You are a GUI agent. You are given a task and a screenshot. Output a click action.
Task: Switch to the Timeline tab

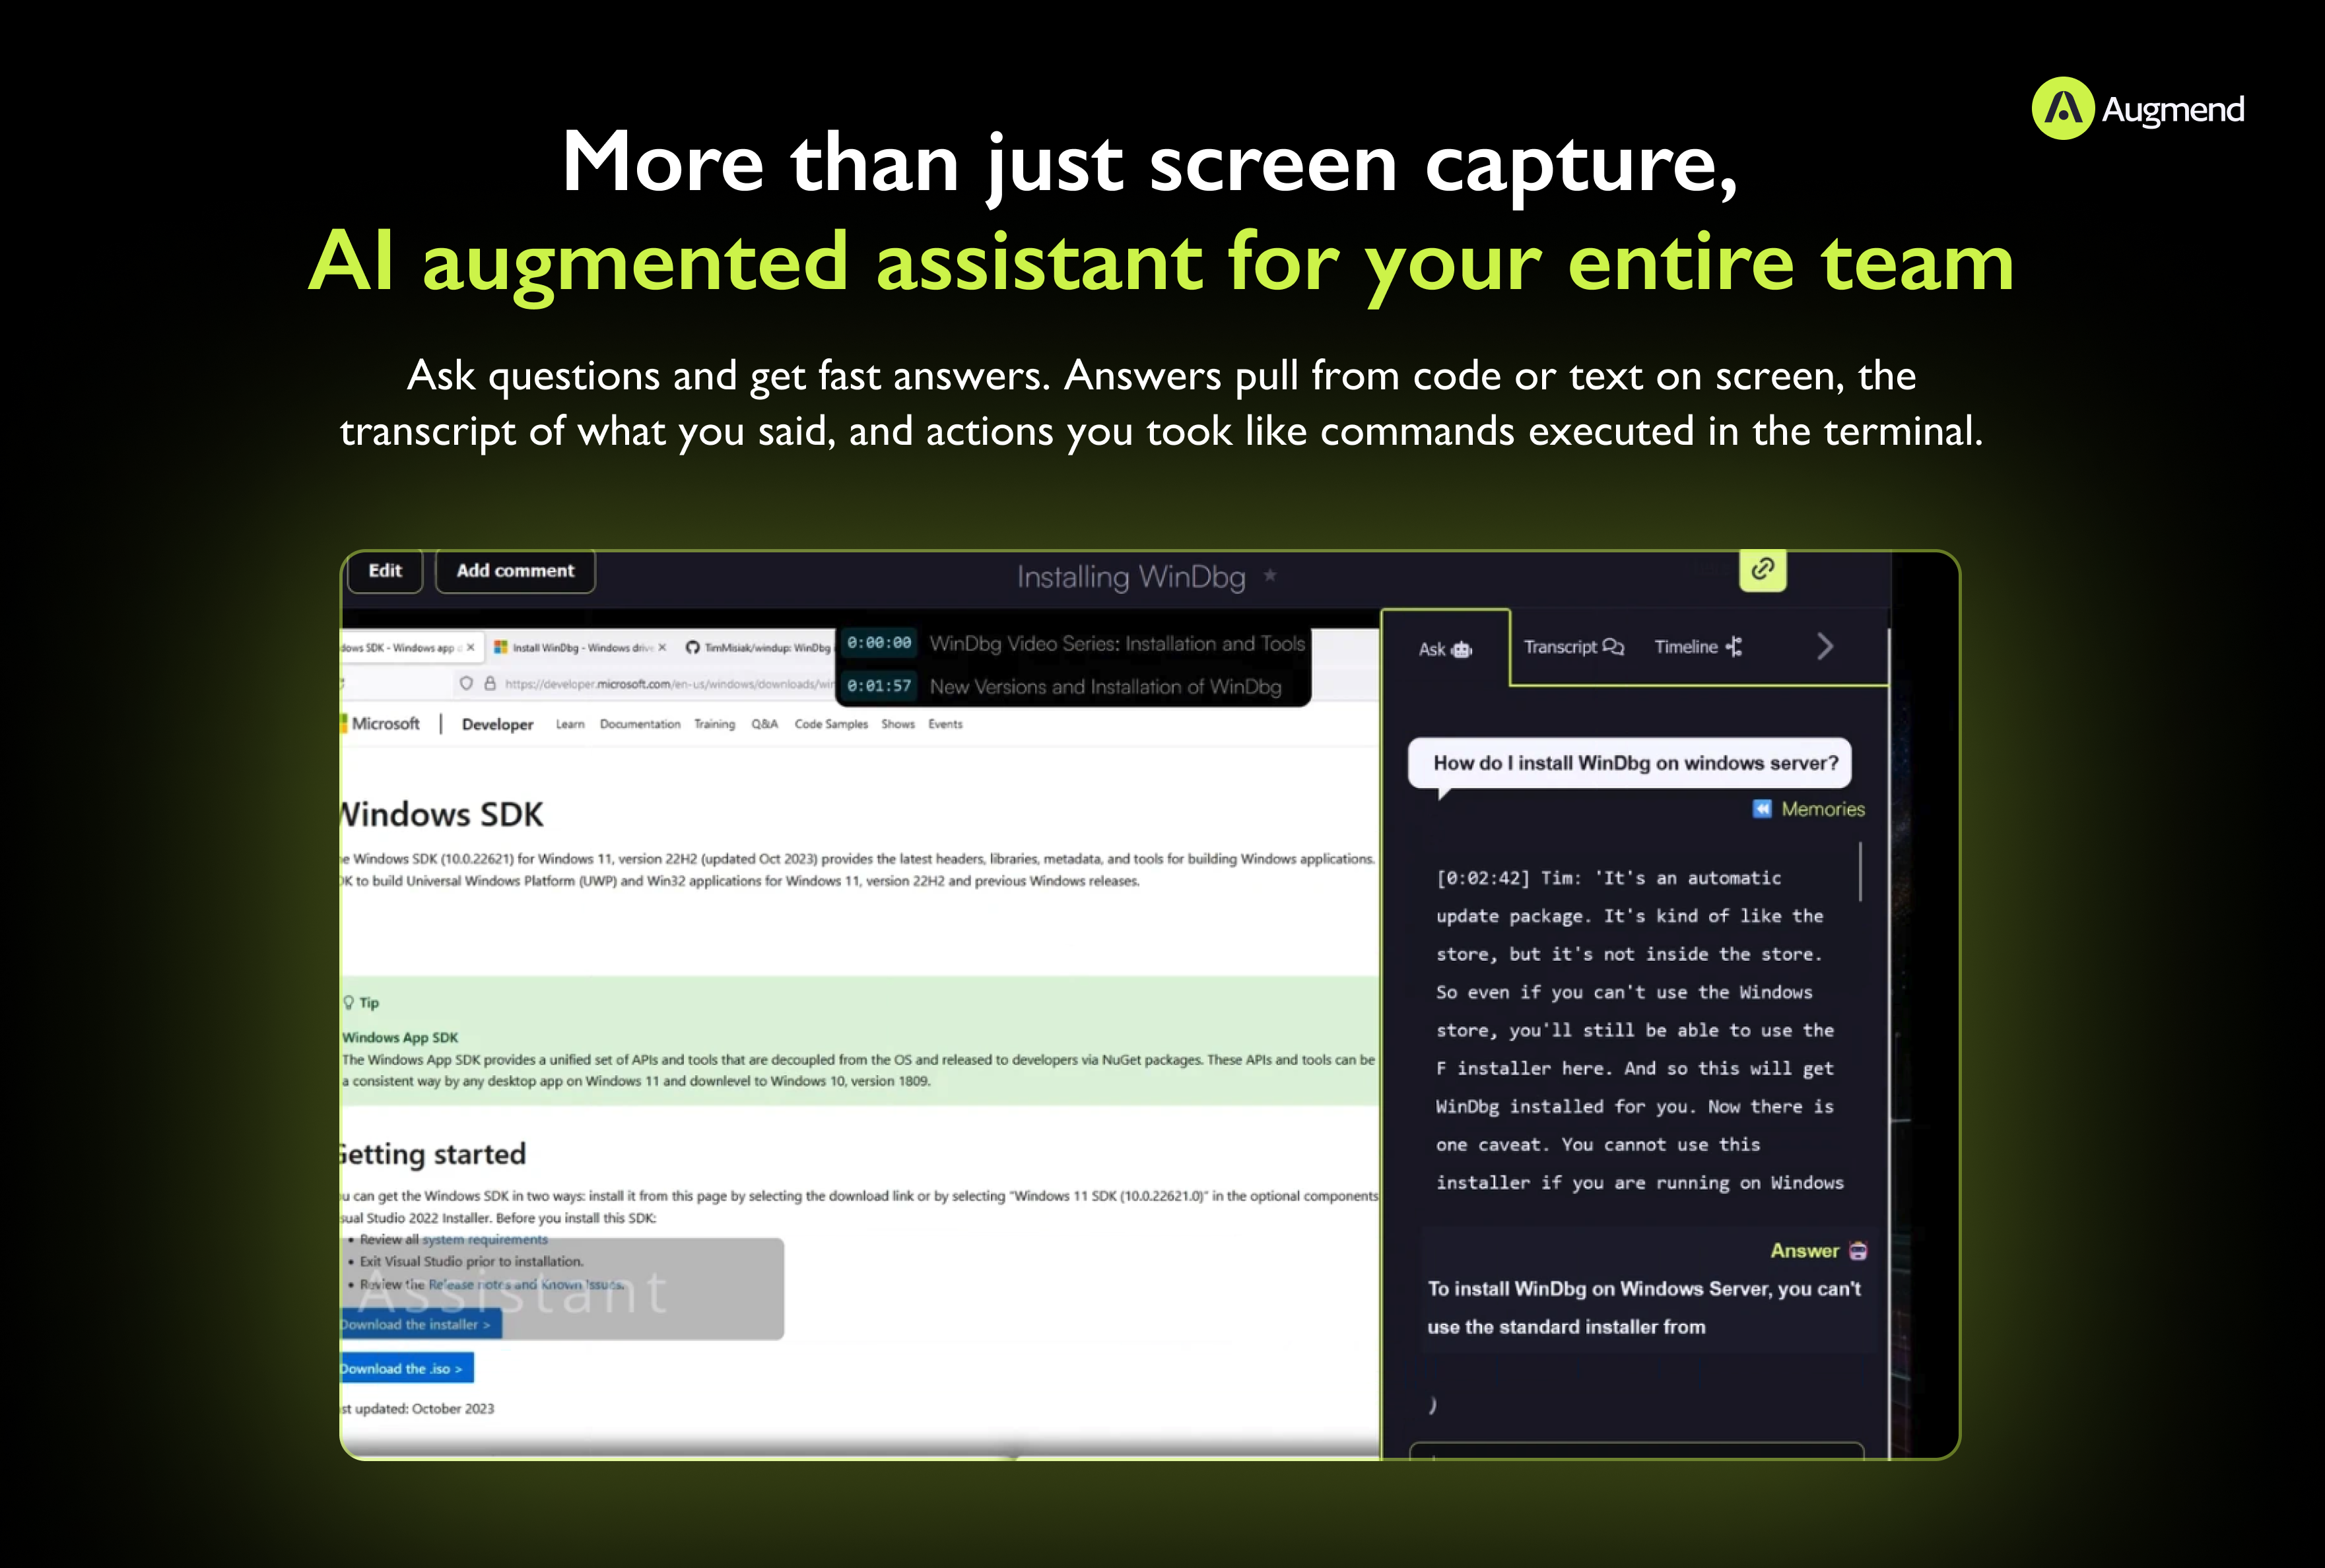point(1698,647)
